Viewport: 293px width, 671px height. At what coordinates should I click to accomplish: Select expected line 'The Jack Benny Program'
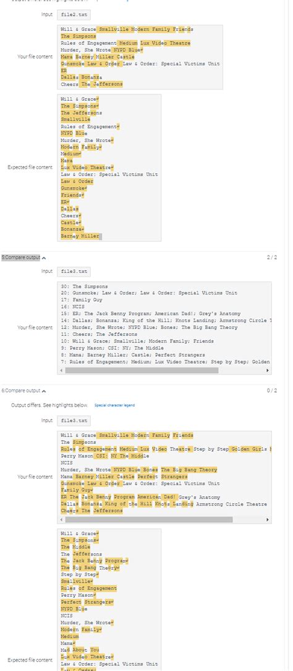95,561
